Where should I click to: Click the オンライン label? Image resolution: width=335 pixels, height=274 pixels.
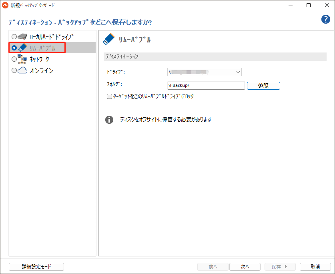[x=42, y=71]
